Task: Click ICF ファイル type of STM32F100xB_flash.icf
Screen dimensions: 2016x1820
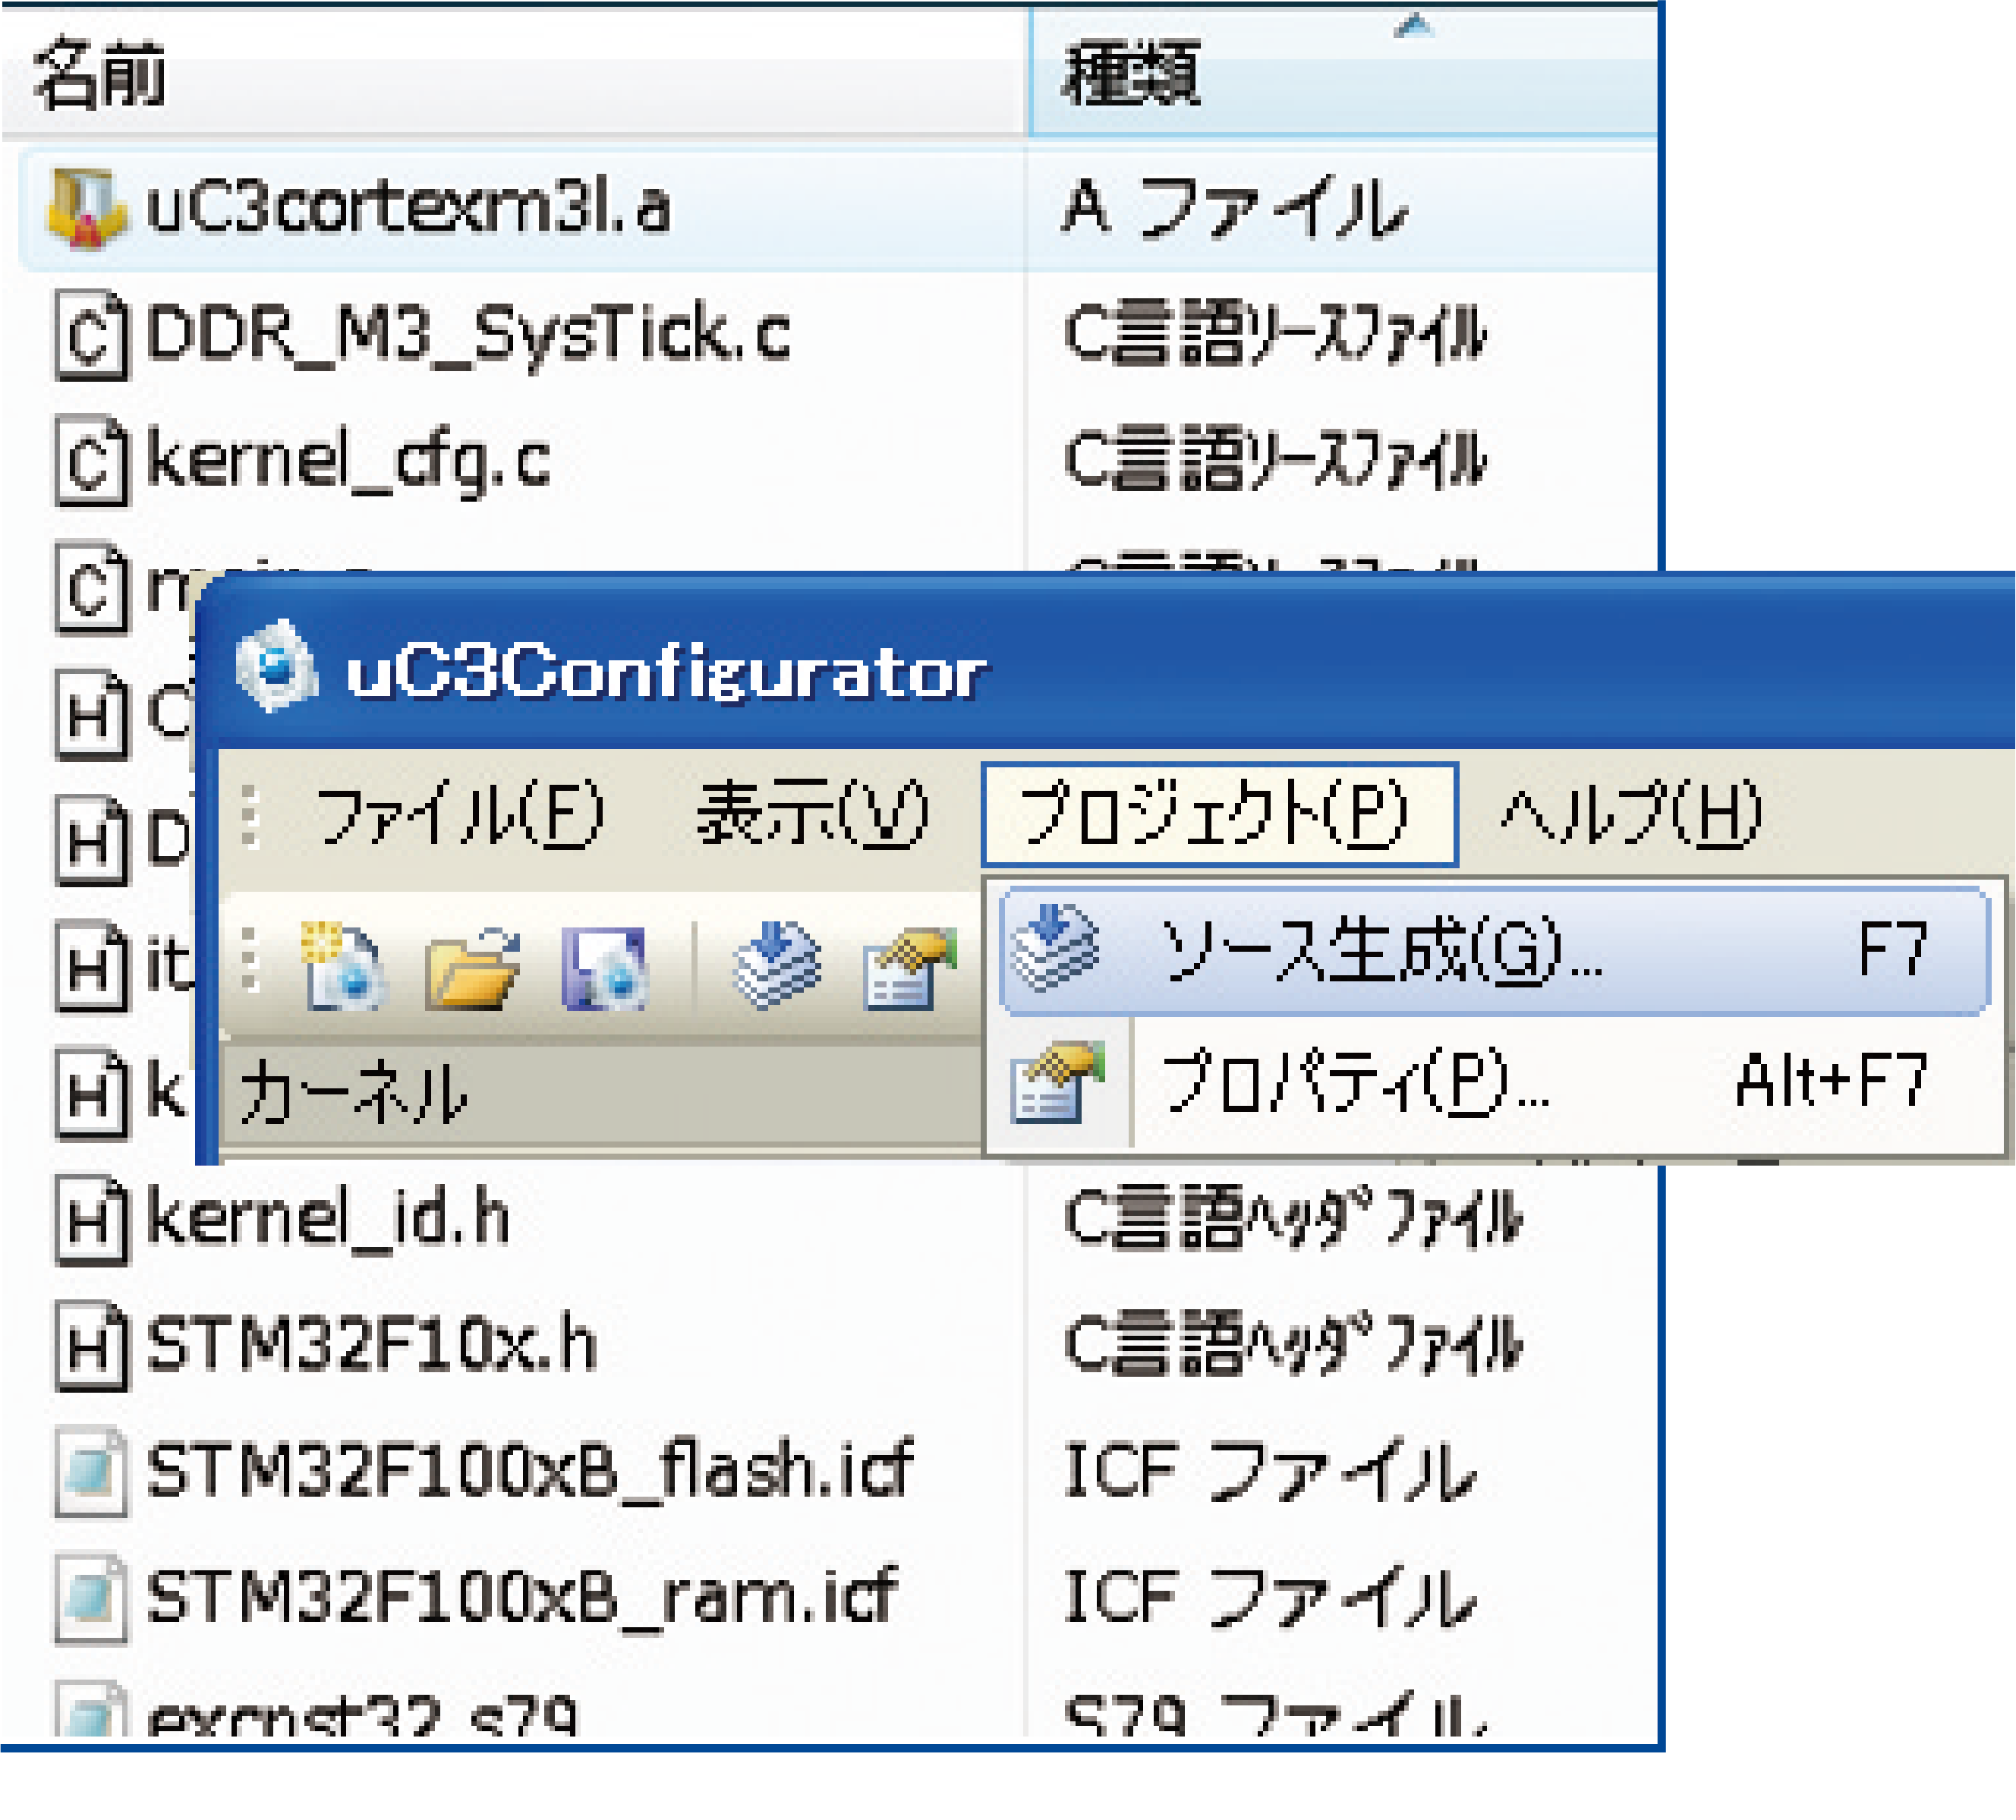Action: [x=1270, y=1472]
